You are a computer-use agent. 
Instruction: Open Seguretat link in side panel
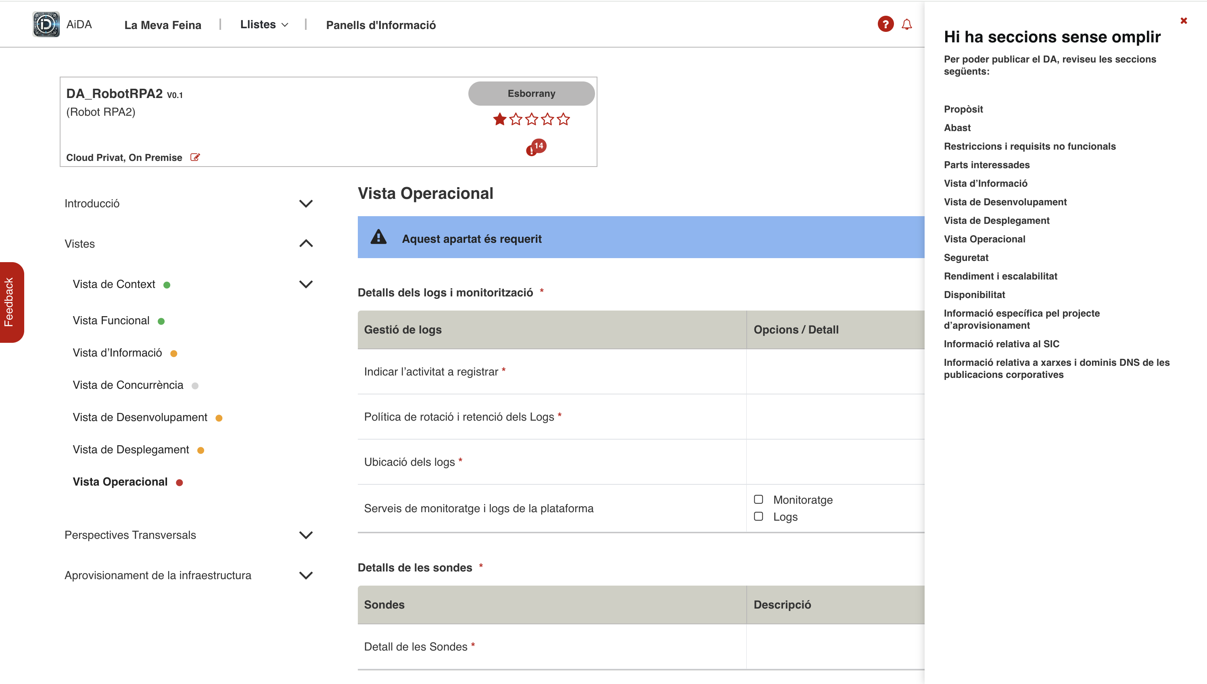tap(966, 257)
